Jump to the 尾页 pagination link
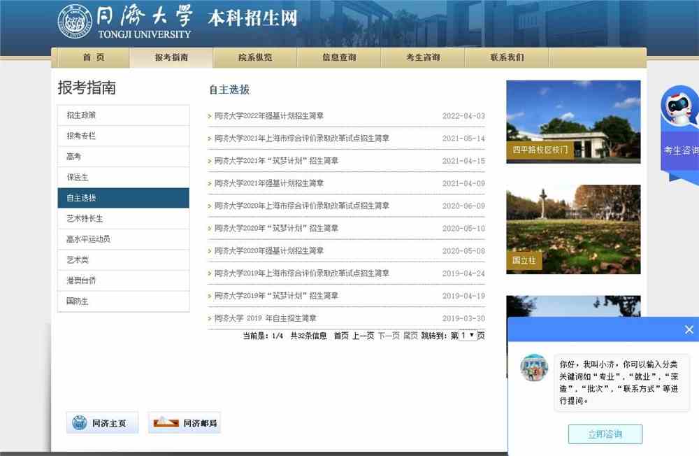Screen dimensions: 699x456 (x=410, y=336)
